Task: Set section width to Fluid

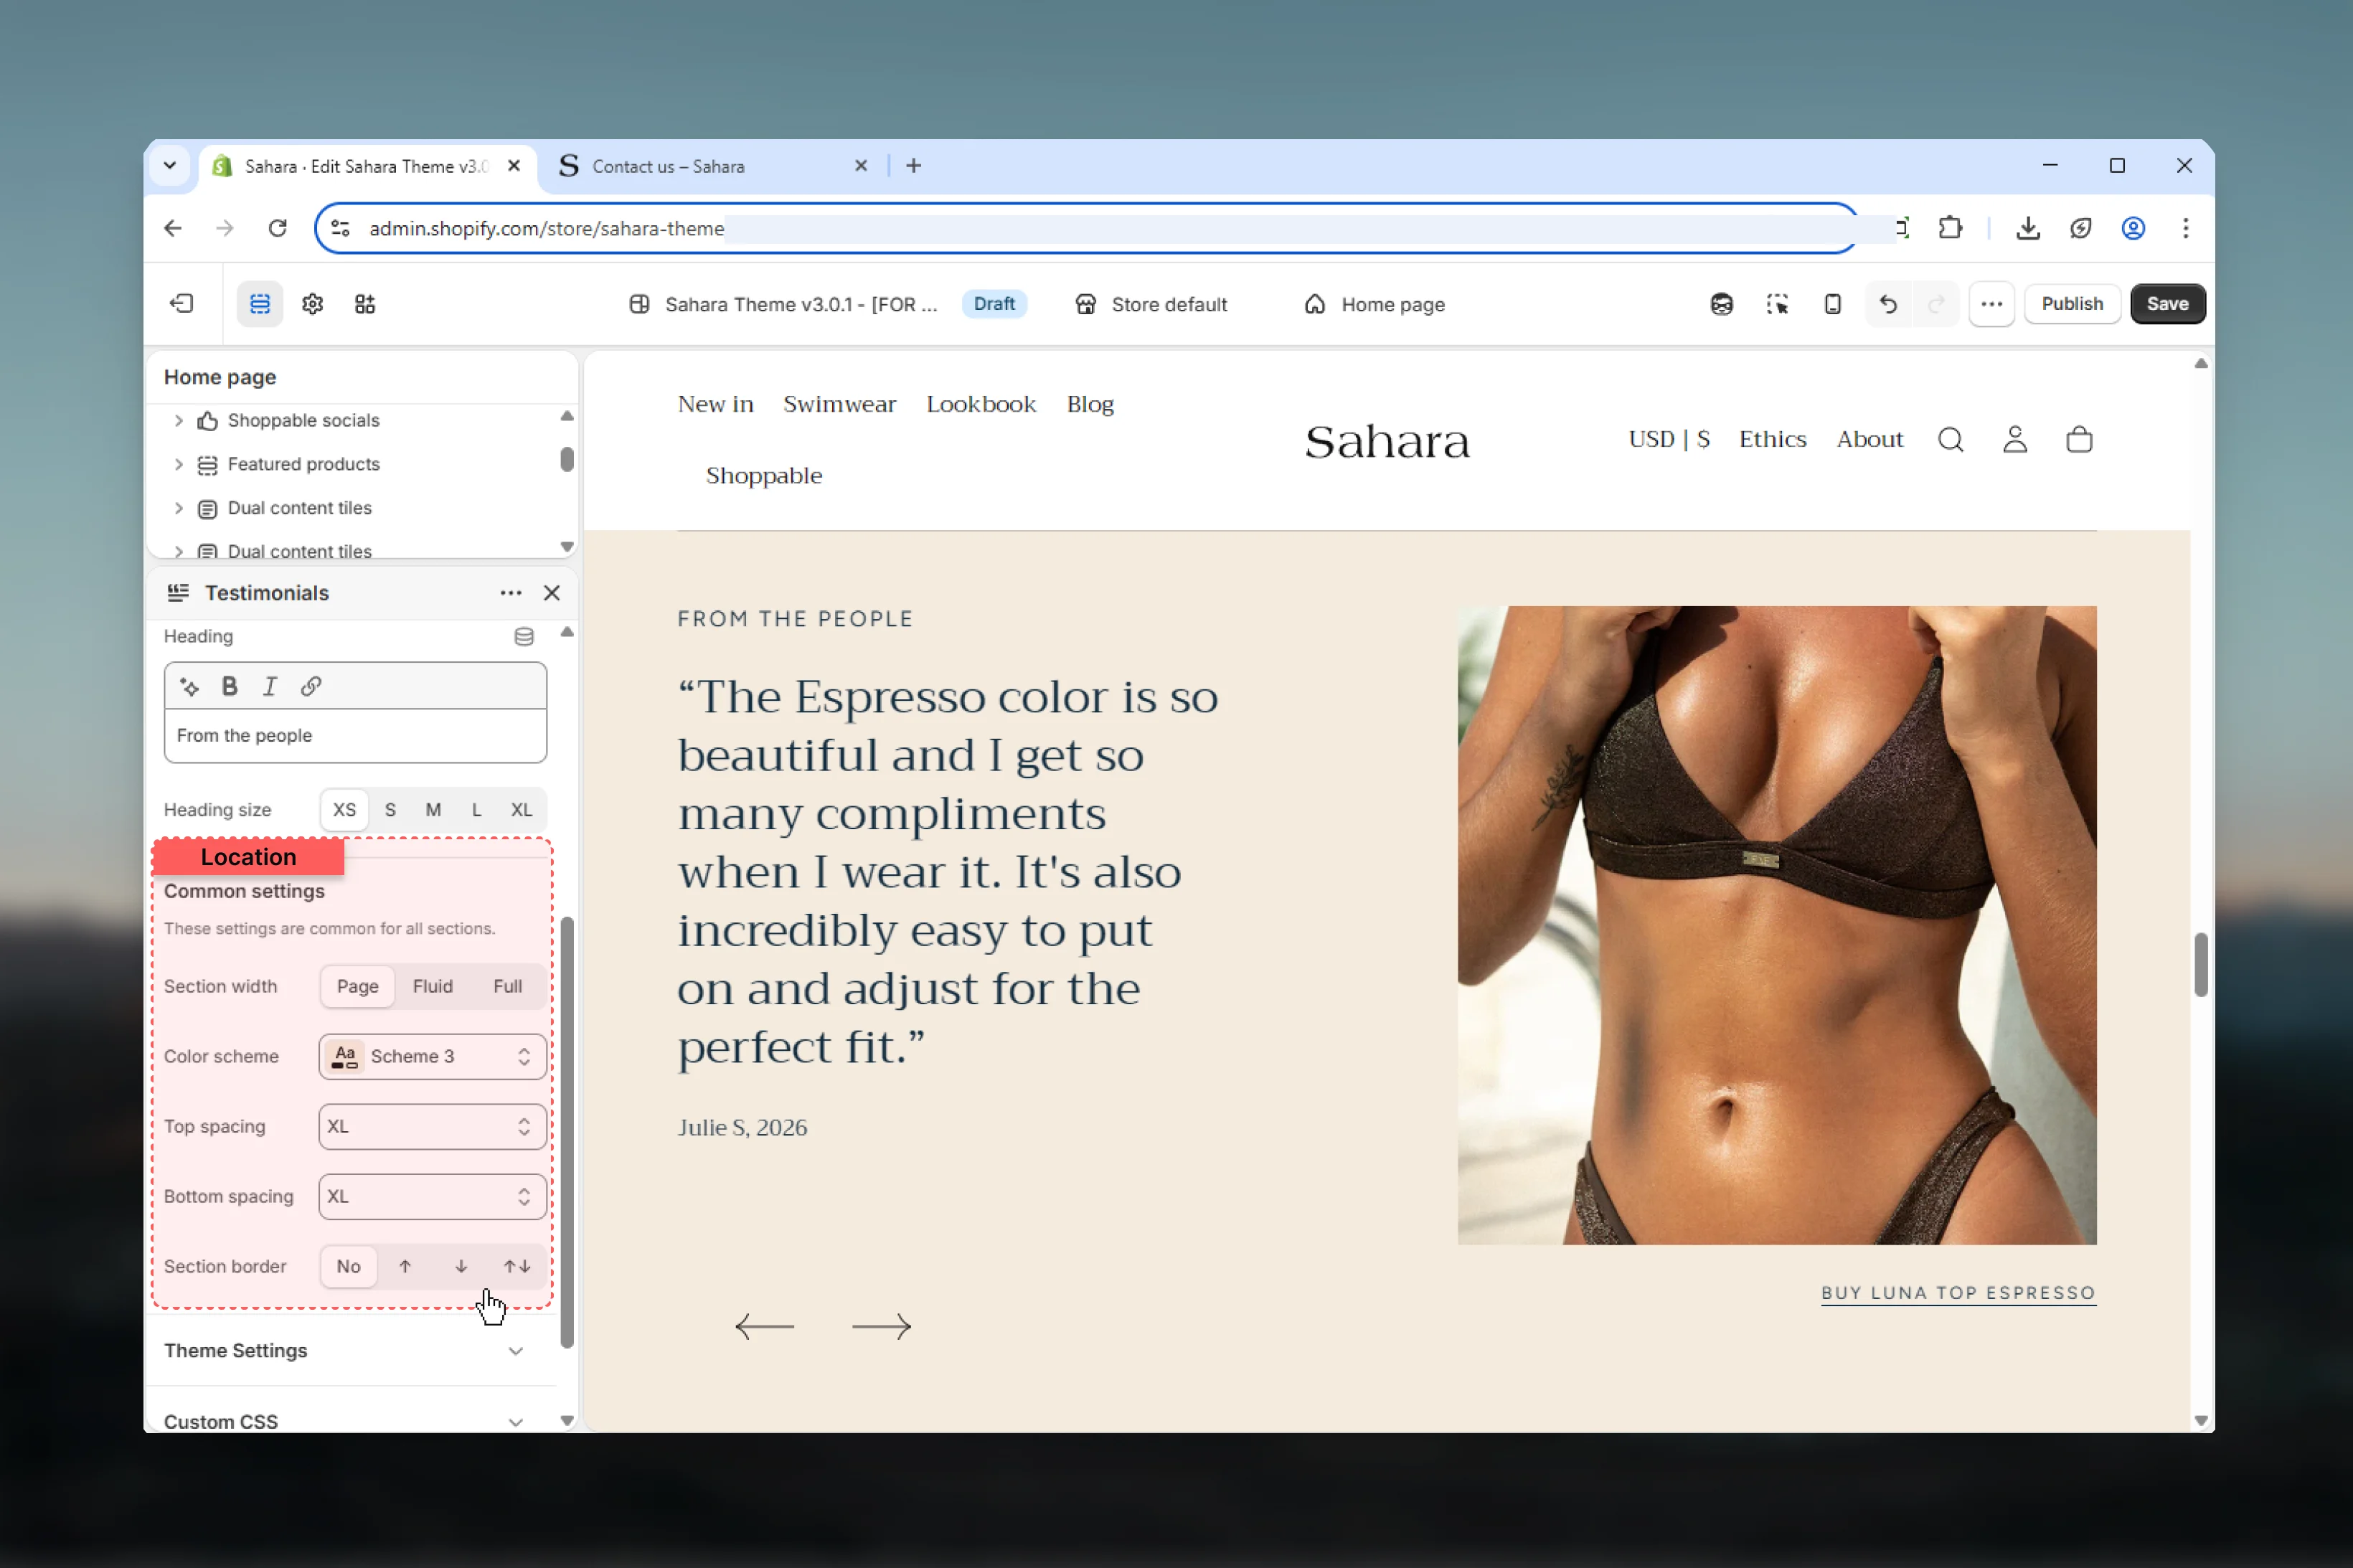Action: 433,986
